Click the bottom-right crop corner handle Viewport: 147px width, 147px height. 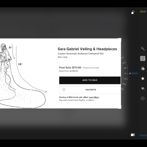click(120, 107)
